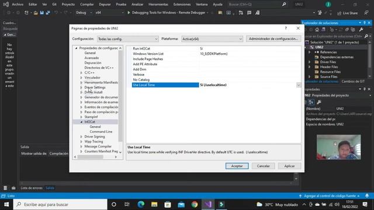Image resolution: width=374 pixels, height=210 pixels.
Task: Switch to Cambios de GIT tab
Action: pos(353,82)
